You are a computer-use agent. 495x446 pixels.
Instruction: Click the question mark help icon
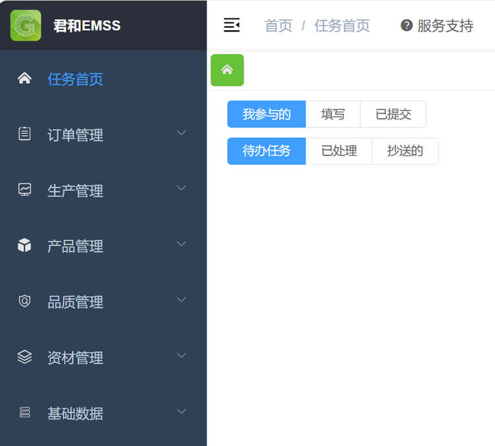407,26
